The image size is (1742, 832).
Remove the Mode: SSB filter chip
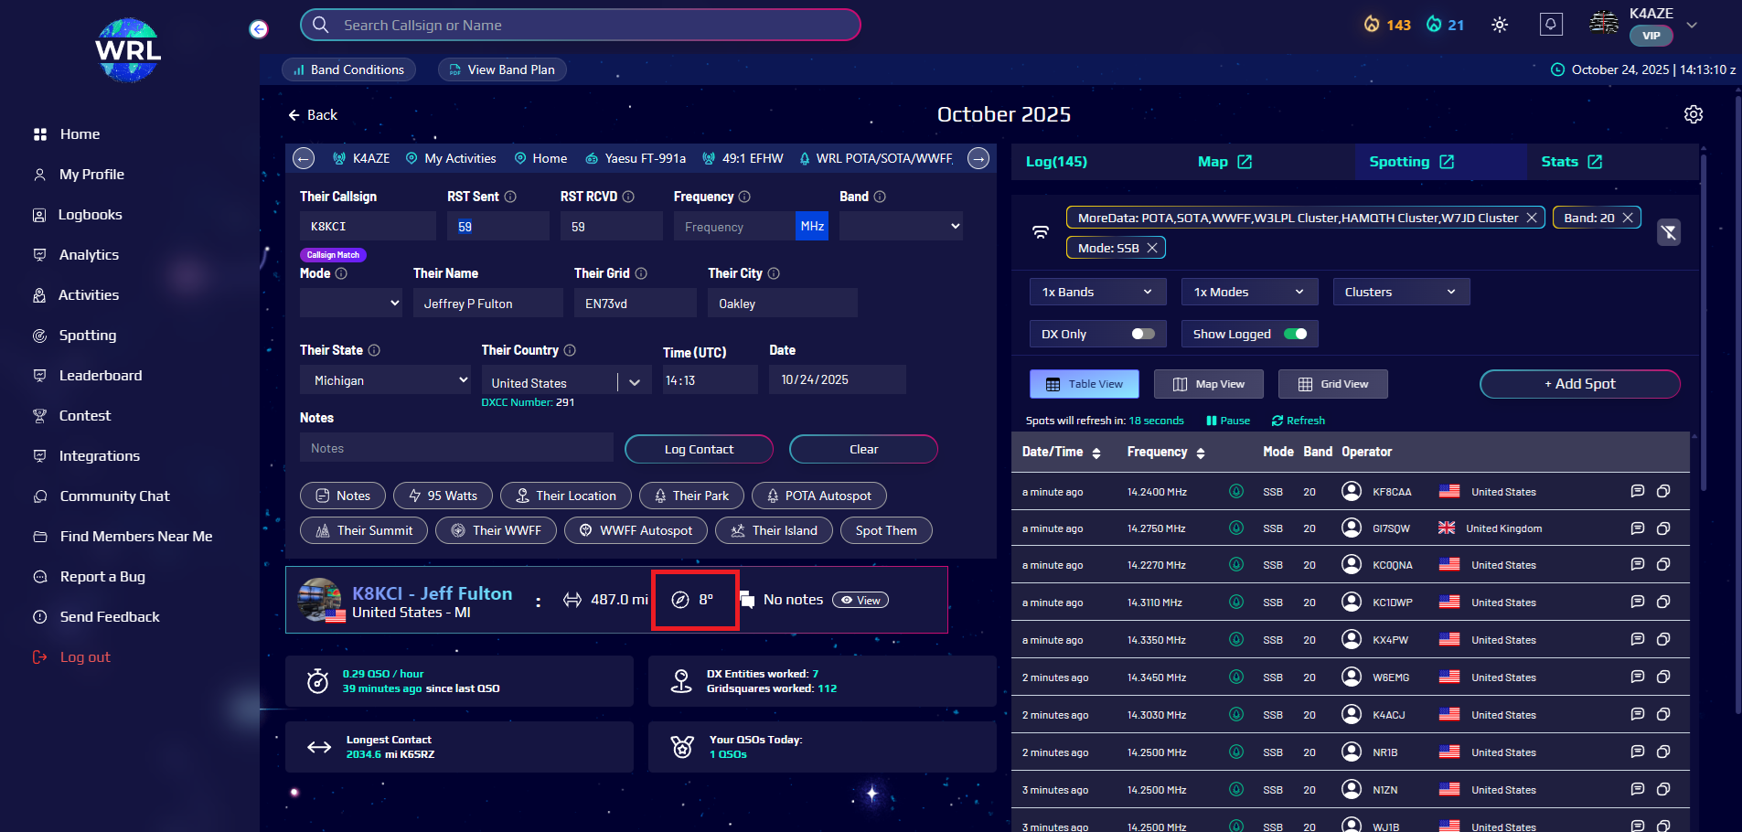[1152, 248]
